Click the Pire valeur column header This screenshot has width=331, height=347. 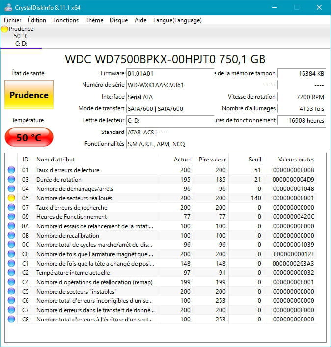211,160
